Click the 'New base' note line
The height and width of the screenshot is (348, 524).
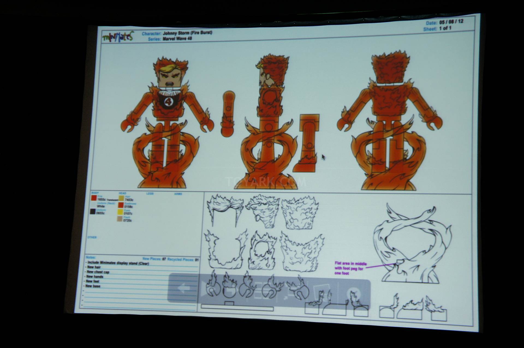click(93, 286)
